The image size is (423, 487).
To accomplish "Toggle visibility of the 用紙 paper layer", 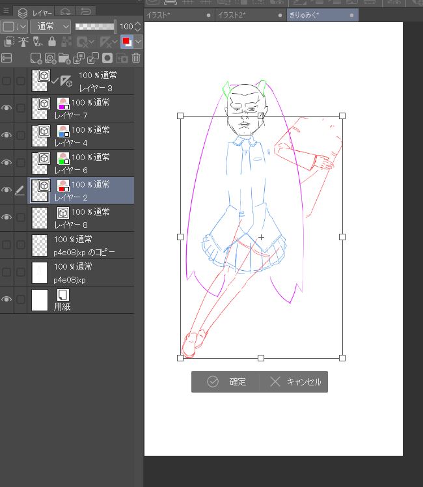I will [x=7, y=299].
